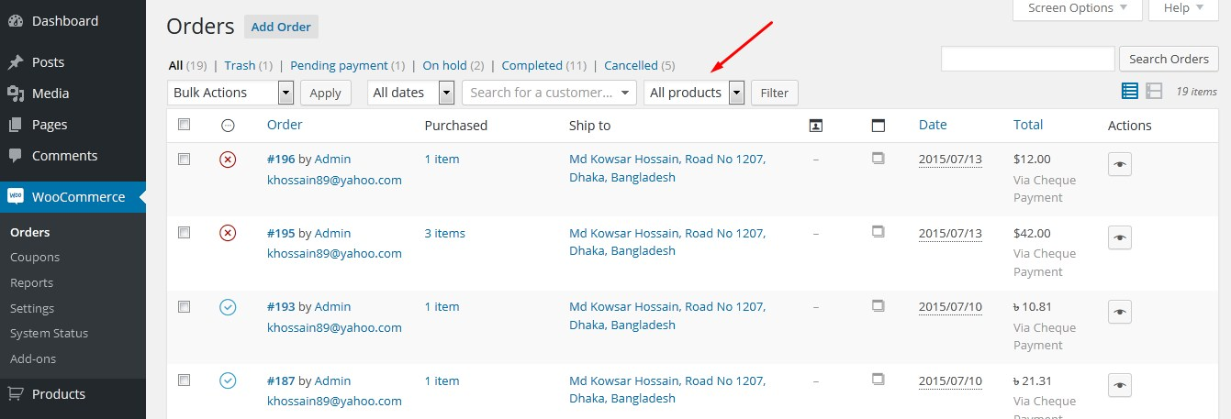
Task: Click the Posts pushpin icon
Action: [15, 62]
